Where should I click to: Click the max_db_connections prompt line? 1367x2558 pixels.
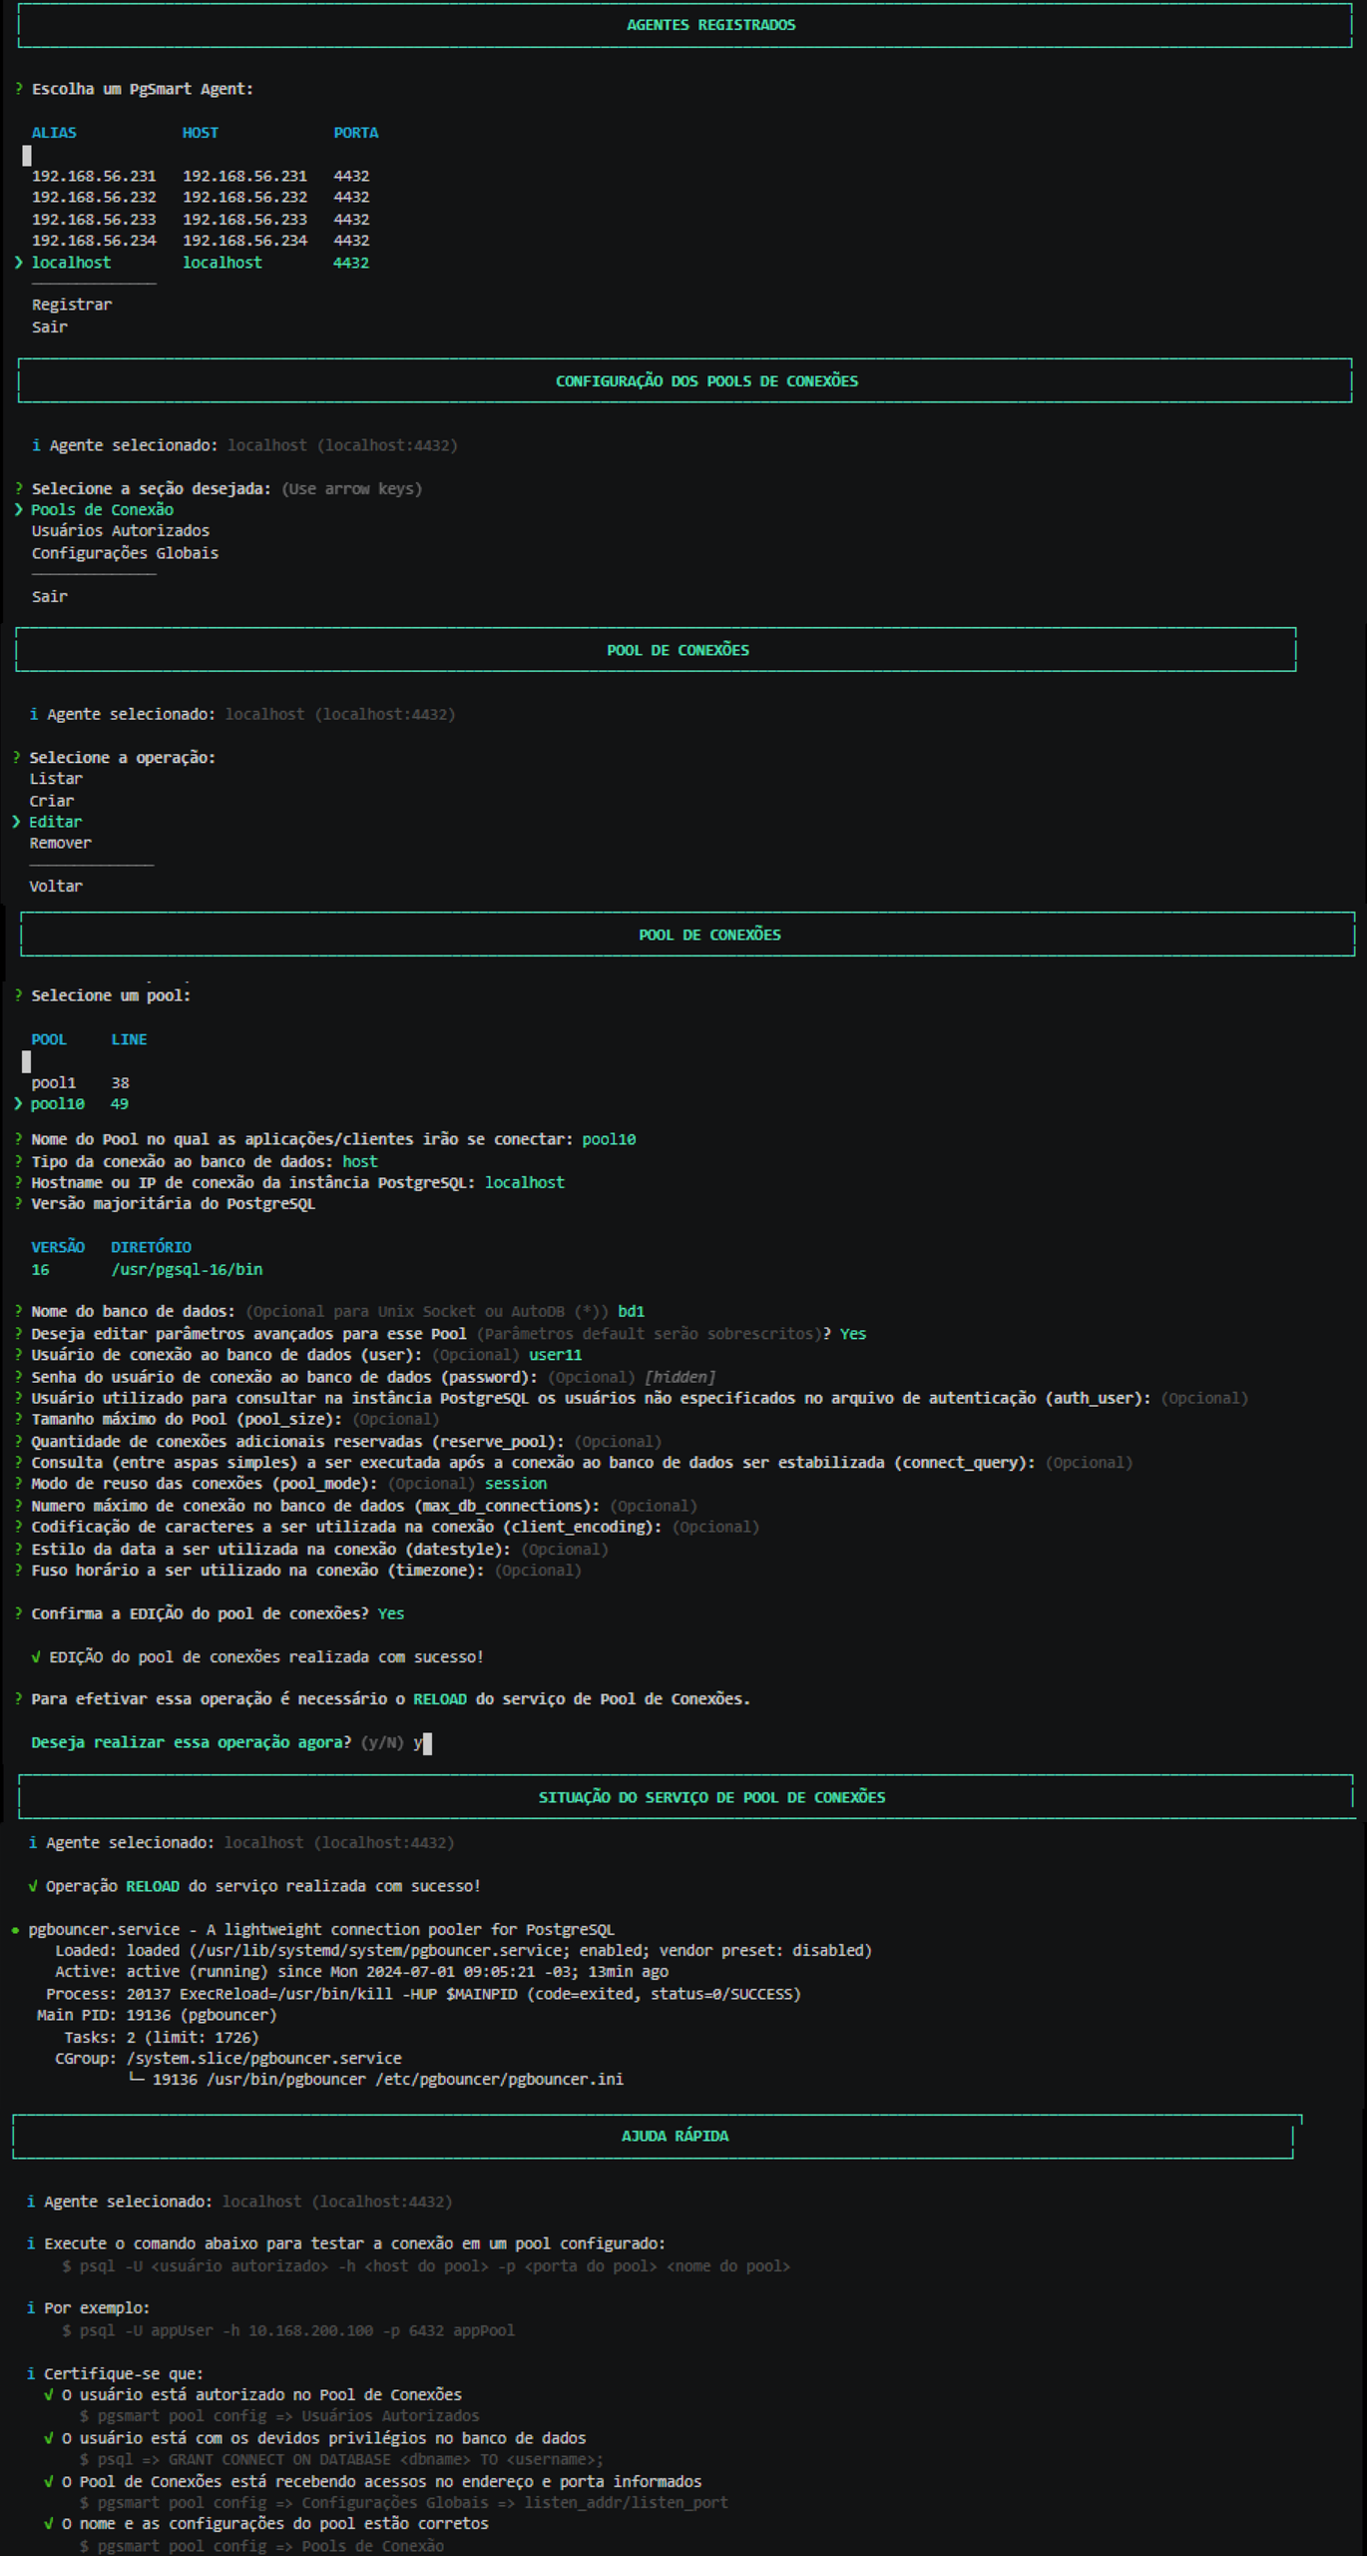pyautogui.click(x=355, y=1506)
